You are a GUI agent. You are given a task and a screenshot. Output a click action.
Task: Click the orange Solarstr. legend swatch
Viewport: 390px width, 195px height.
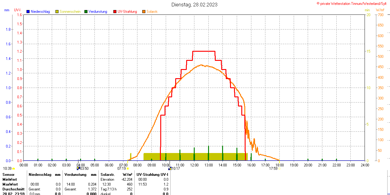pos(144,12)
